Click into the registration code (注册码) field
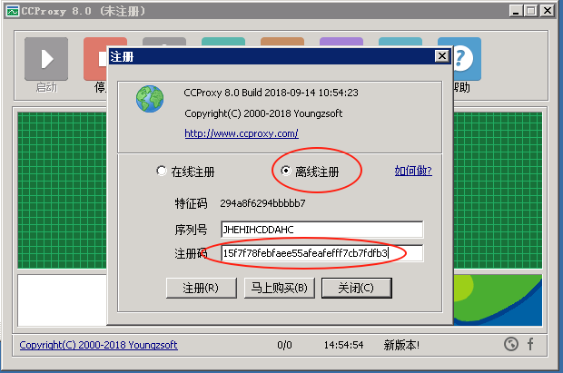This screenshot has height=373, width=563. coord(322,253)
